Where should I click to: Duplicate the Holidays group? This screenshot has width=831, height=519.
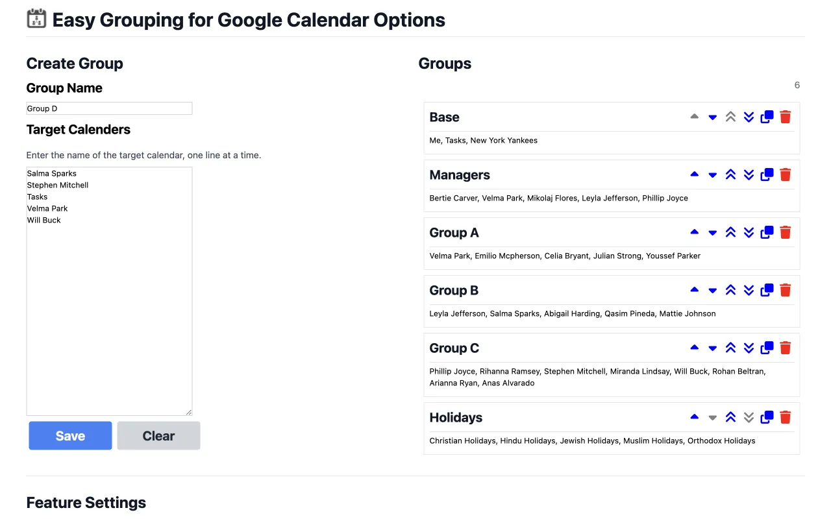(x=767, y=417)
